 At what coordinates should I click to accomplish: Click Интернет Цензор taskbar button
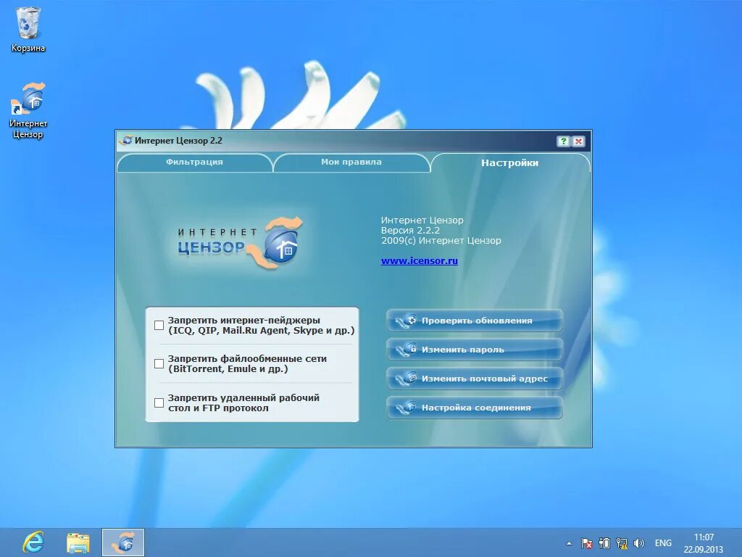point(123,542)
